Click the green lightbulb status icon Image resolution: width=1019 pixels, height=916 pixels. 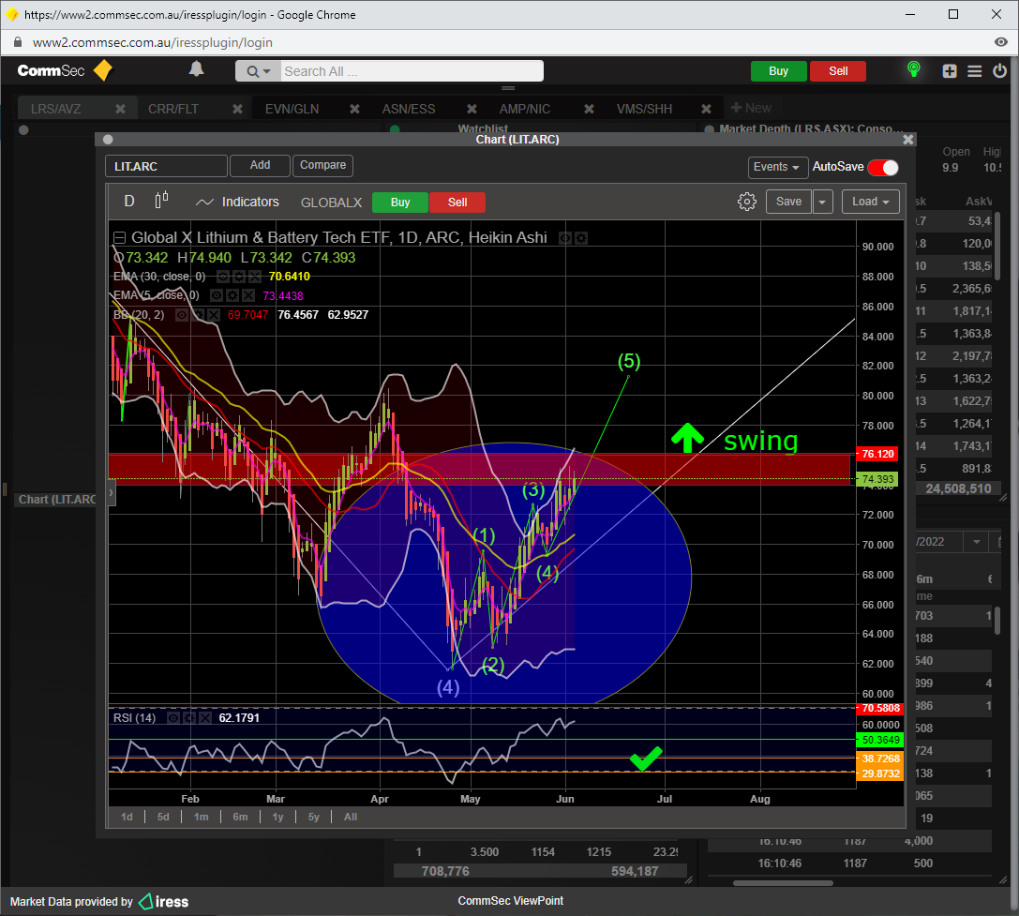tap(914, 69)
